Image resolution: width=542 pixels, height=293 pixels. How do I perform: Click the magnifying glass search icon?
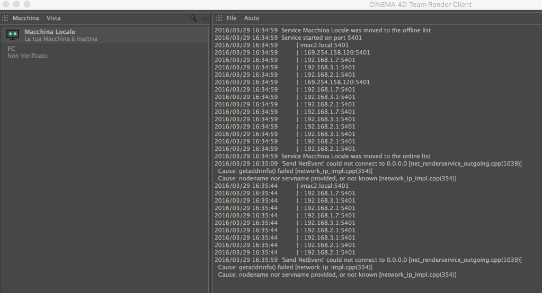[193, 18]
